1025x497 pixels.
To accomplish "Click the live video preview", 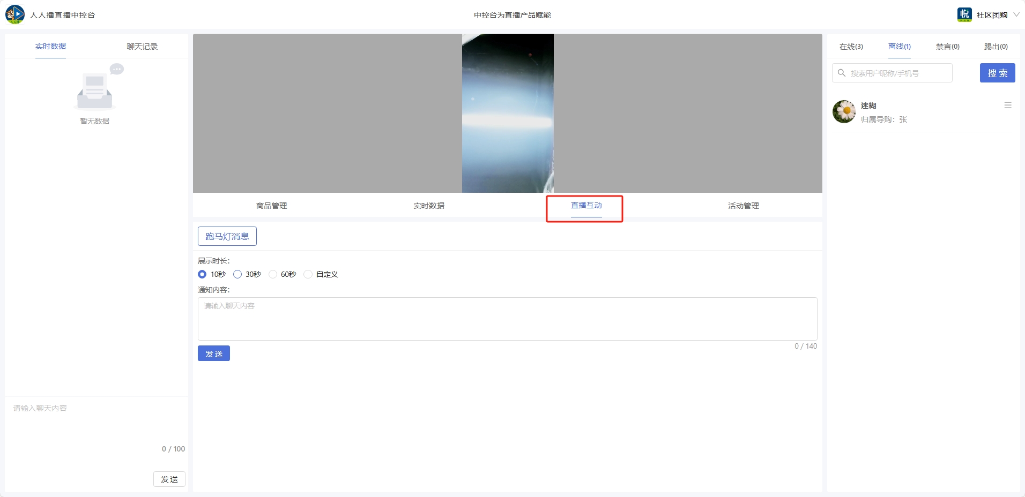I will 508,113.
